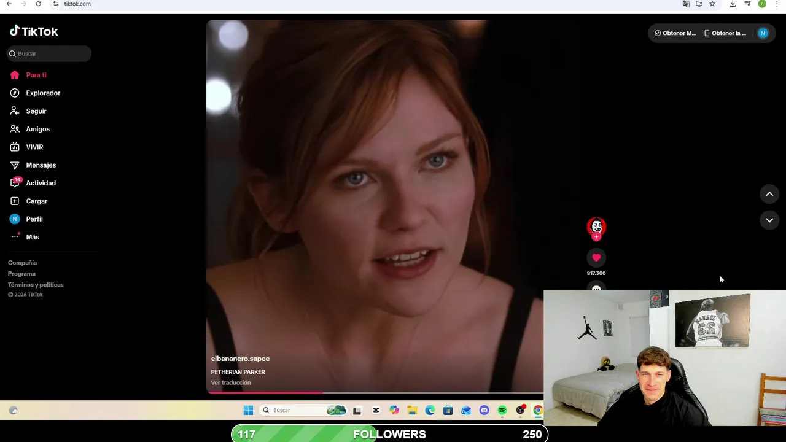Image resolution: width=786 pixels, height=442 pixels.
Task: Go to the Seguir section
Action: (36, 111)
